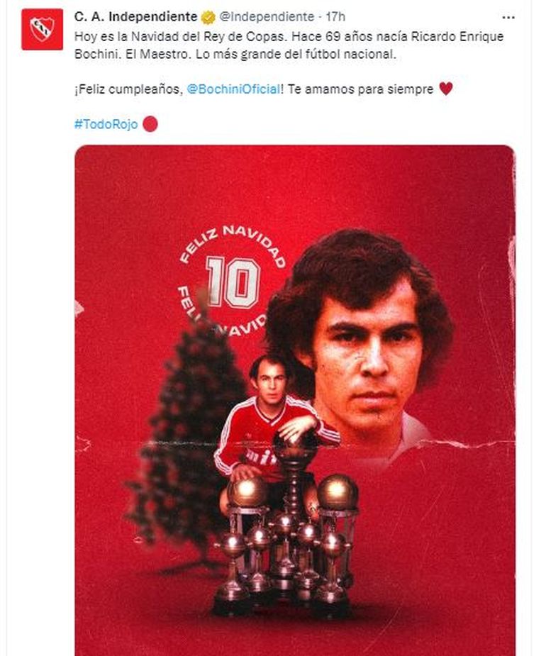Click the red circle emoji after #TodoRojo
The height and width of the screenshot is (656, 546).
(x=150, y=125)
